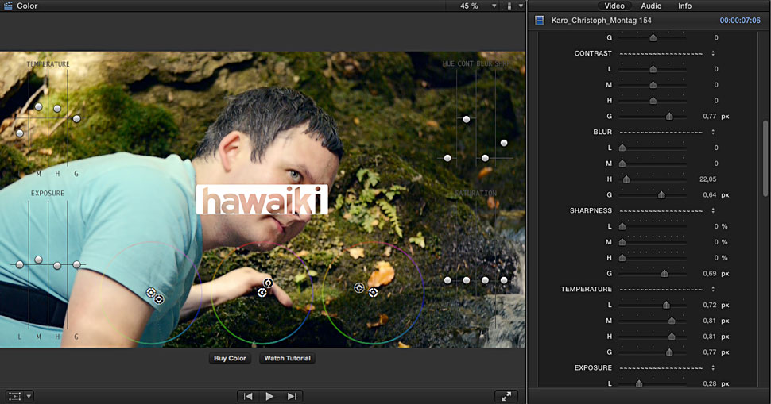Toggle full-screen viewer with the expand arrows icon

click(x=506, y=396)
